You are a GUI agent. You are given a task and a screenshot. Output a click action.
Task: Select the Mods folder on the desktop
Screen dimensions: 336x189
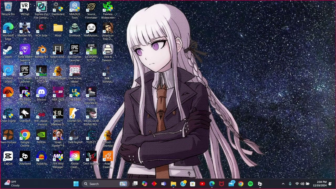click(58, 30)
